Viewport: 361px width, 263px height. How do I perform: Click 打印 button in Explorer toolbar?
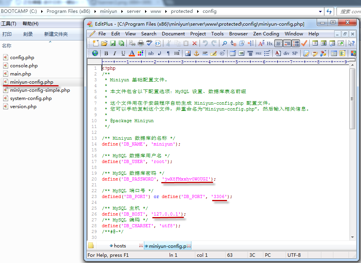(x=7, y=34)
